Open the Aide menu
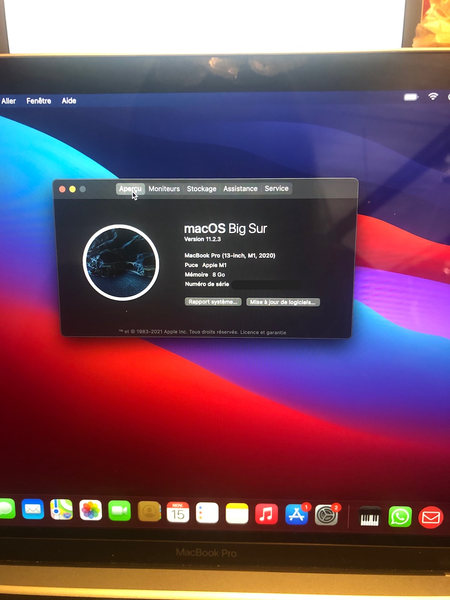 tap(69, 101)
